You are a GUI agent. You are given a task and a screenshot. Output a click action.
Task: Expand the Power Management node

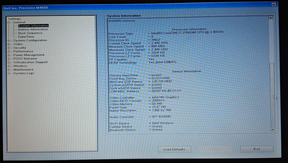8,55
